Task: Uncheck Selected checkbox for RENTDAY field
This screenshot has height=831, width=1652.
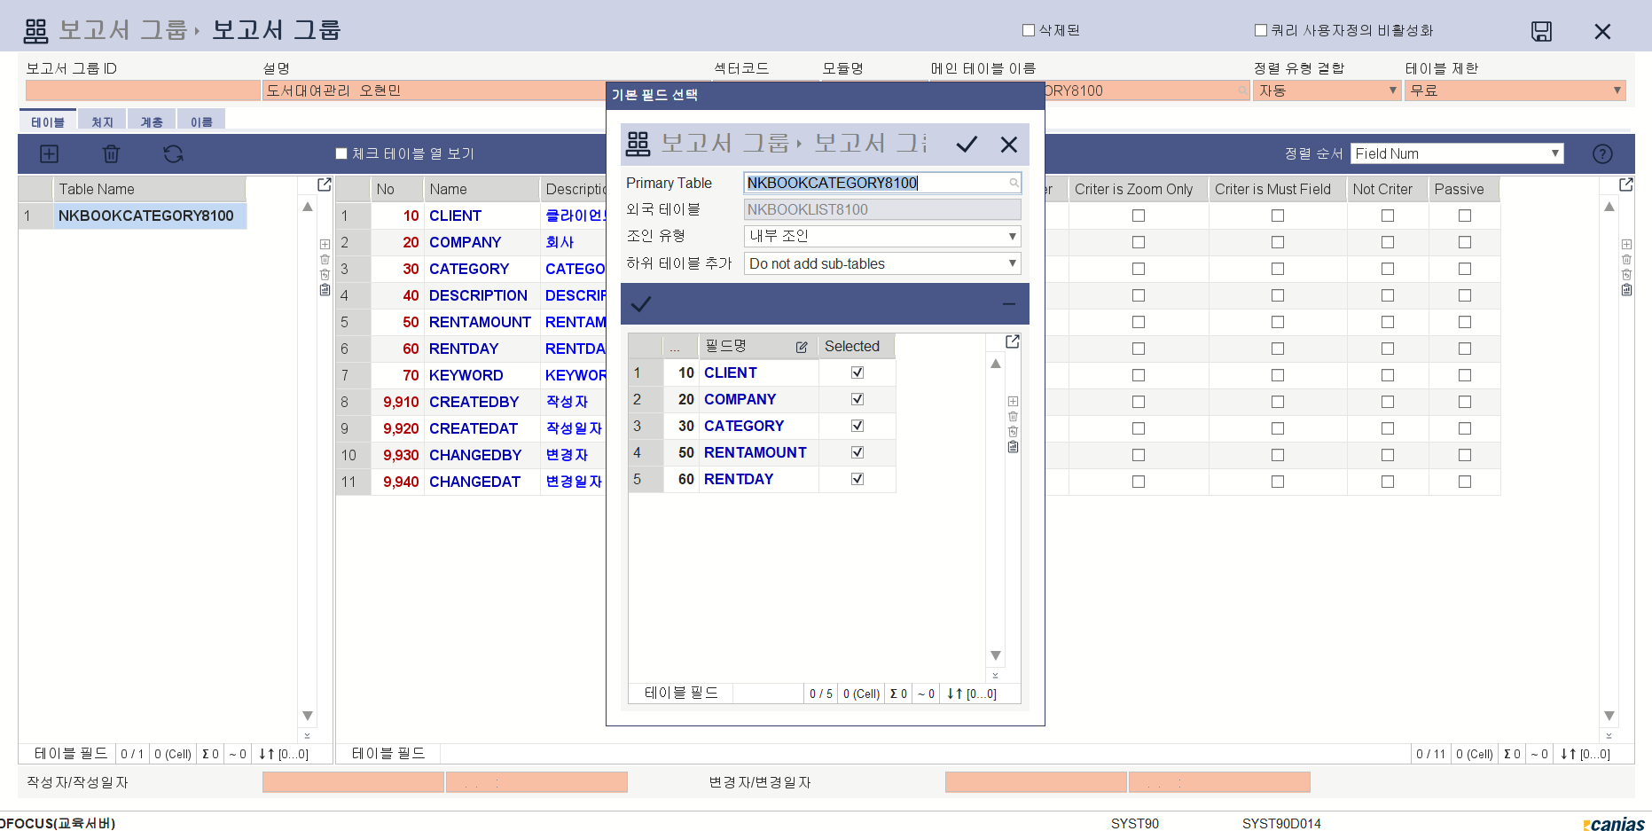Action: pyautogui.click(x=857, y=479)
